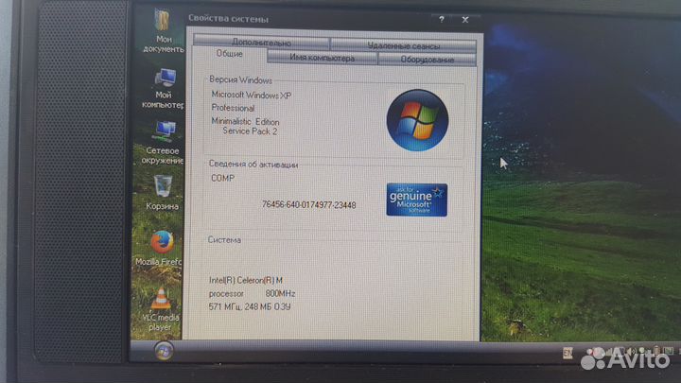Click the EN language indicator in tray
Screen dimensions: 681x383
(x=567, y=353)
